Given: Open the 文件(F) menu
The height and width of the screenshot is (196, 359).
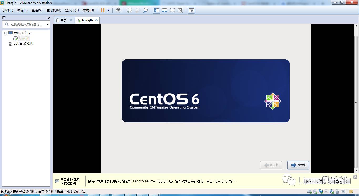Looking at the screenshot, I should (x=8, y=10).
